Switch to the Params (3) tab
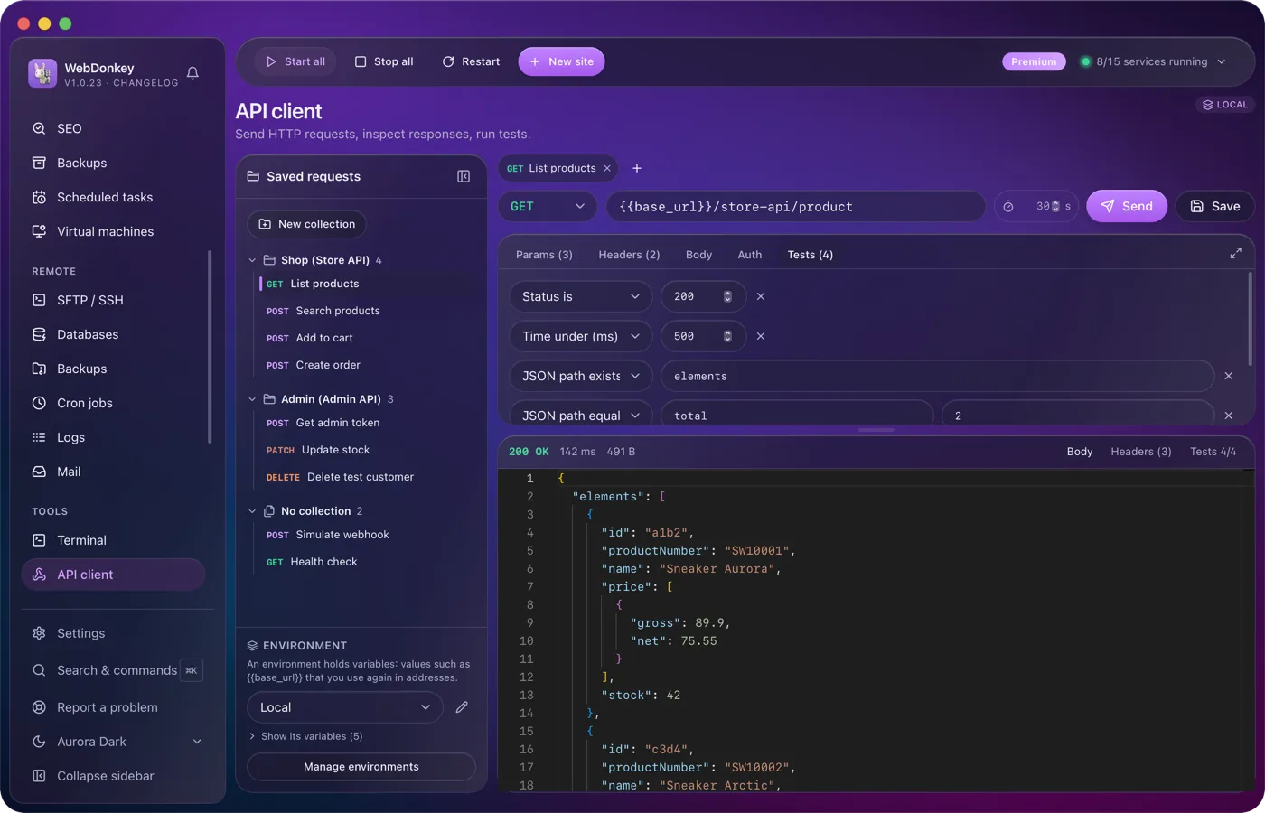 pyautogui.click(x=544, y=255)
